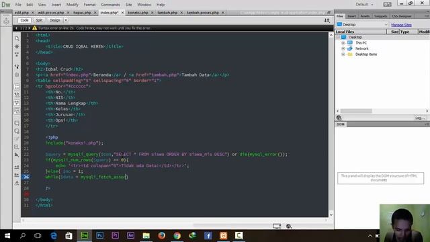Screen dimensions: 430x242
Task: Open the Modify menu
Action: pos(72,5)
